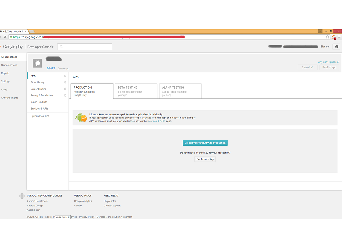The image size is (351, 250).
Task: Click the Publish app button
Action: tap(329, 67)
